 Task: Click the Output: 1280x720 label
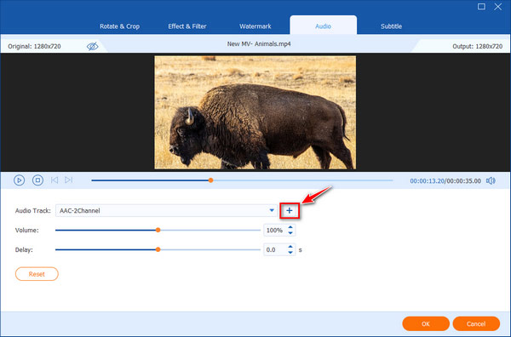pos(478,46)
